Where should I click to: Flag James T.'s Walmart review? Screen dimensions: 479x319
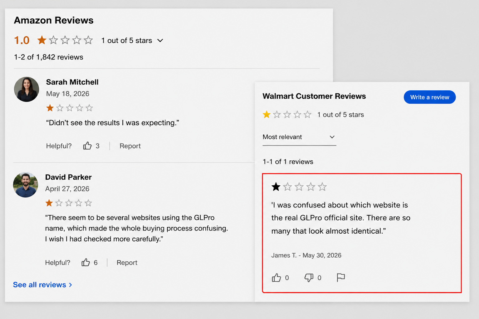coord(341,278)
